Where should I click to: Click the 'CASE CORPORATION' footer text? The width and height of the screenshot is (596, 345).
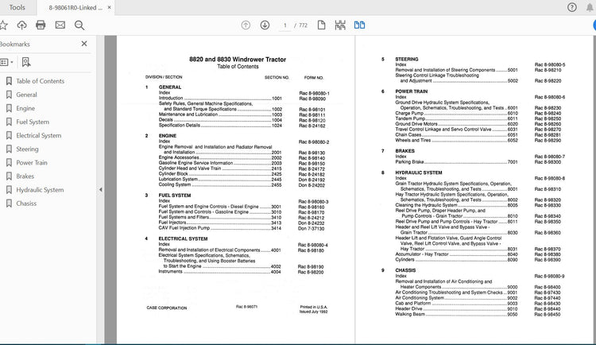pyautogui.click(x=167, y=308)
